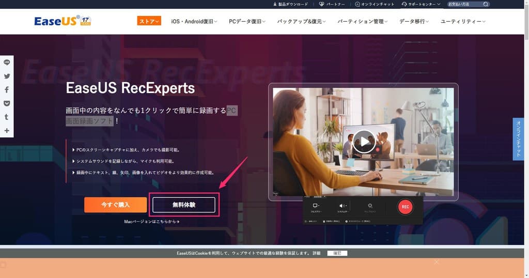The height and width of the screenshot is (278, 529).
Task: Click the EaseUS logo
Action: [x=63, y=21]
